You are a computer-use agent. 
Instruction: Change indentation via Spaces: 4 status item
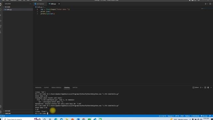coord(170,116)
